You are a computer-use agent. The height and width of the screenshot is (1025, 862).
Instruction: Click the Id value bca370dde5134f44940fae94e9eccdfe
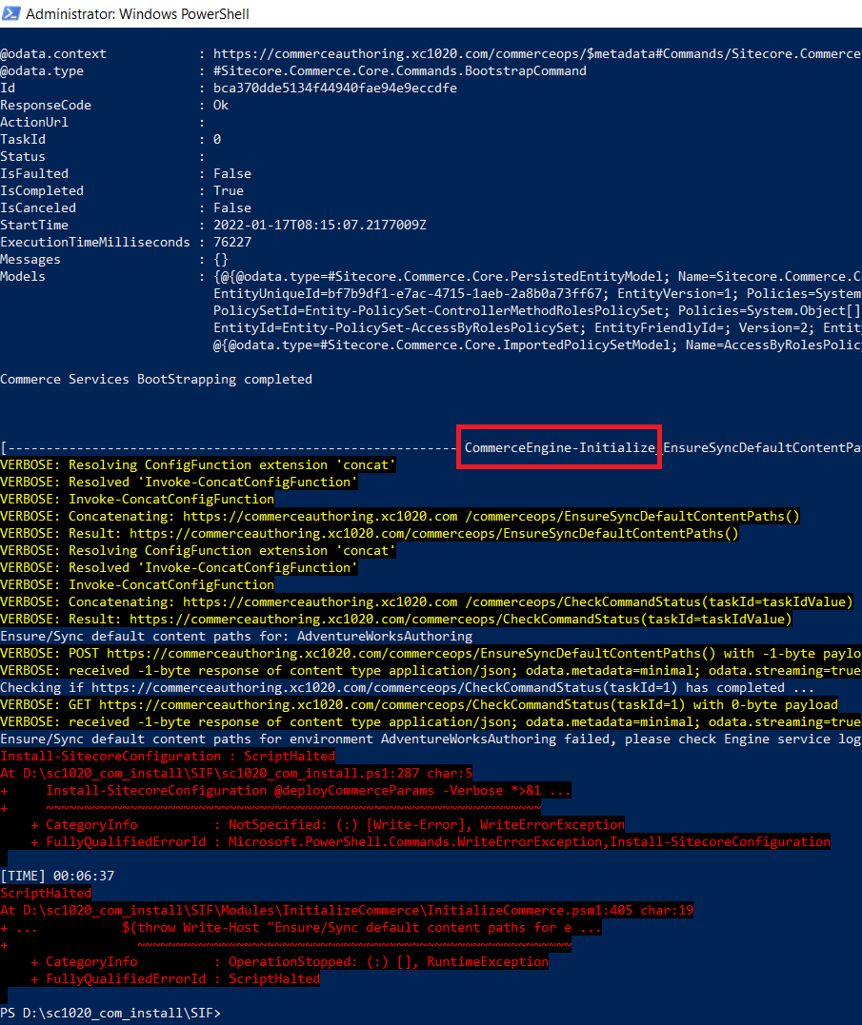point(334,89)
